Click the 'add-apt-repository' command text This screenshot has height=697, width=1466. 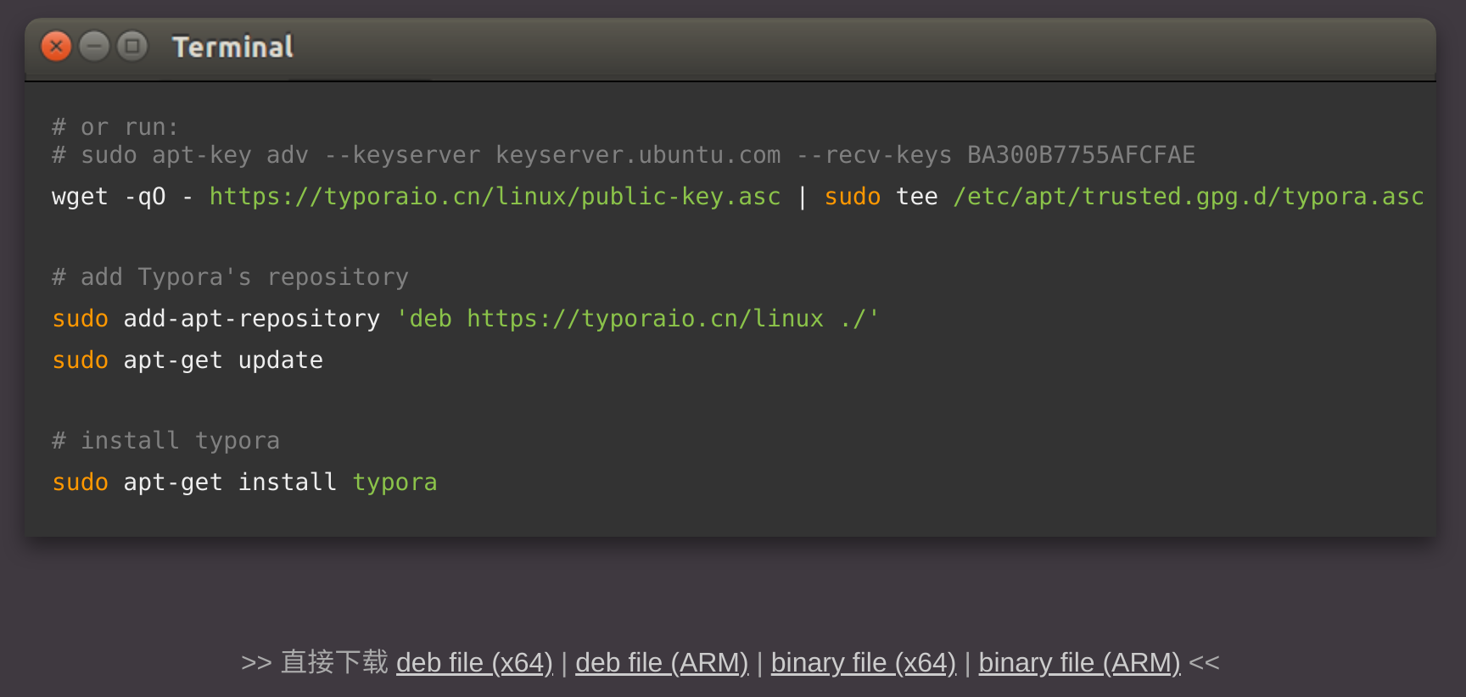[x=251, y=319]
